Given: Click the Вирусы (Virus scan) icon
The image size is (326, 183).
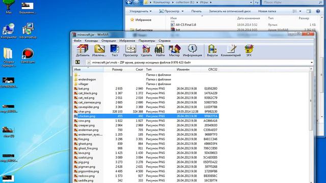Looking at the screenshot, I should [x=212, y=51].
